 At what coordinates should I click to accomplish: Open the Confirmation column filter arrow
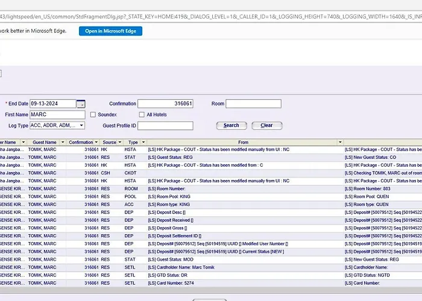(x=96, y=142)
